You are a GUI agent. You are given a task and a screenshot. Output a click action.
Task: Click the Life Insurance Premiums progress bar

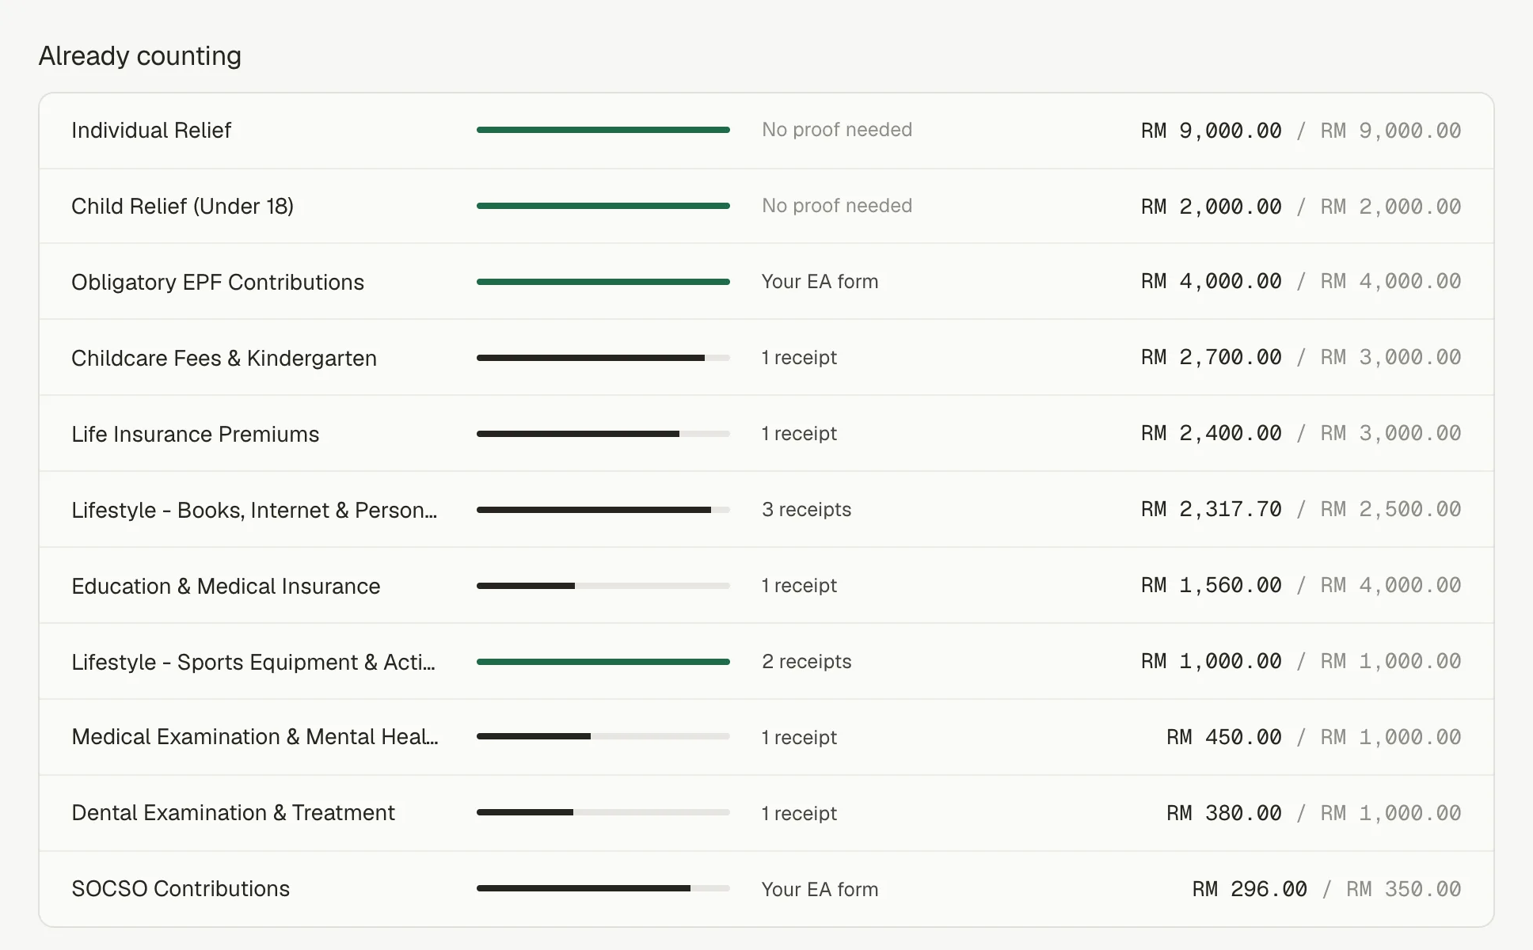coord(603,434)
